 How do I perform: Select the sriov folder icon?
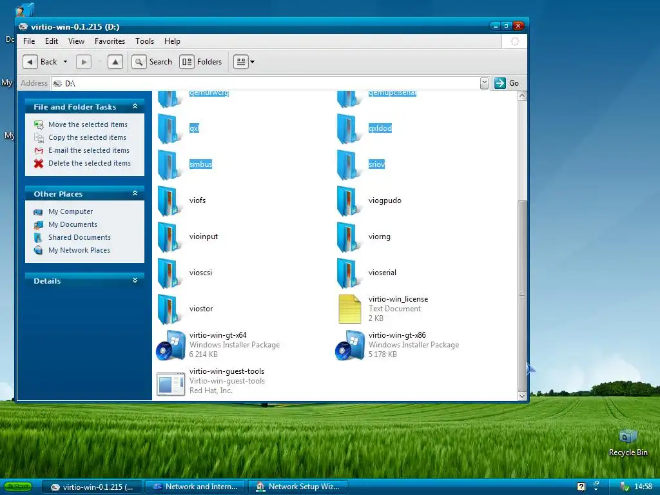(349, 166)
